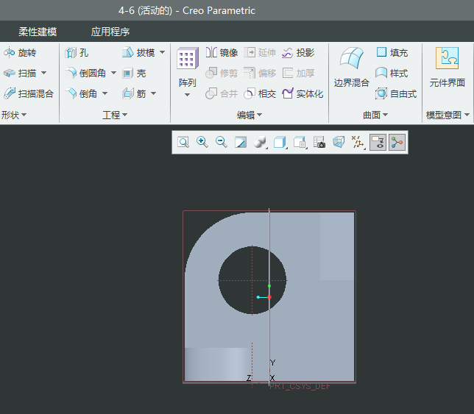Click the Refit view magnifier icon
This screenshot has width=474, height=414.
tap(183, 142)
